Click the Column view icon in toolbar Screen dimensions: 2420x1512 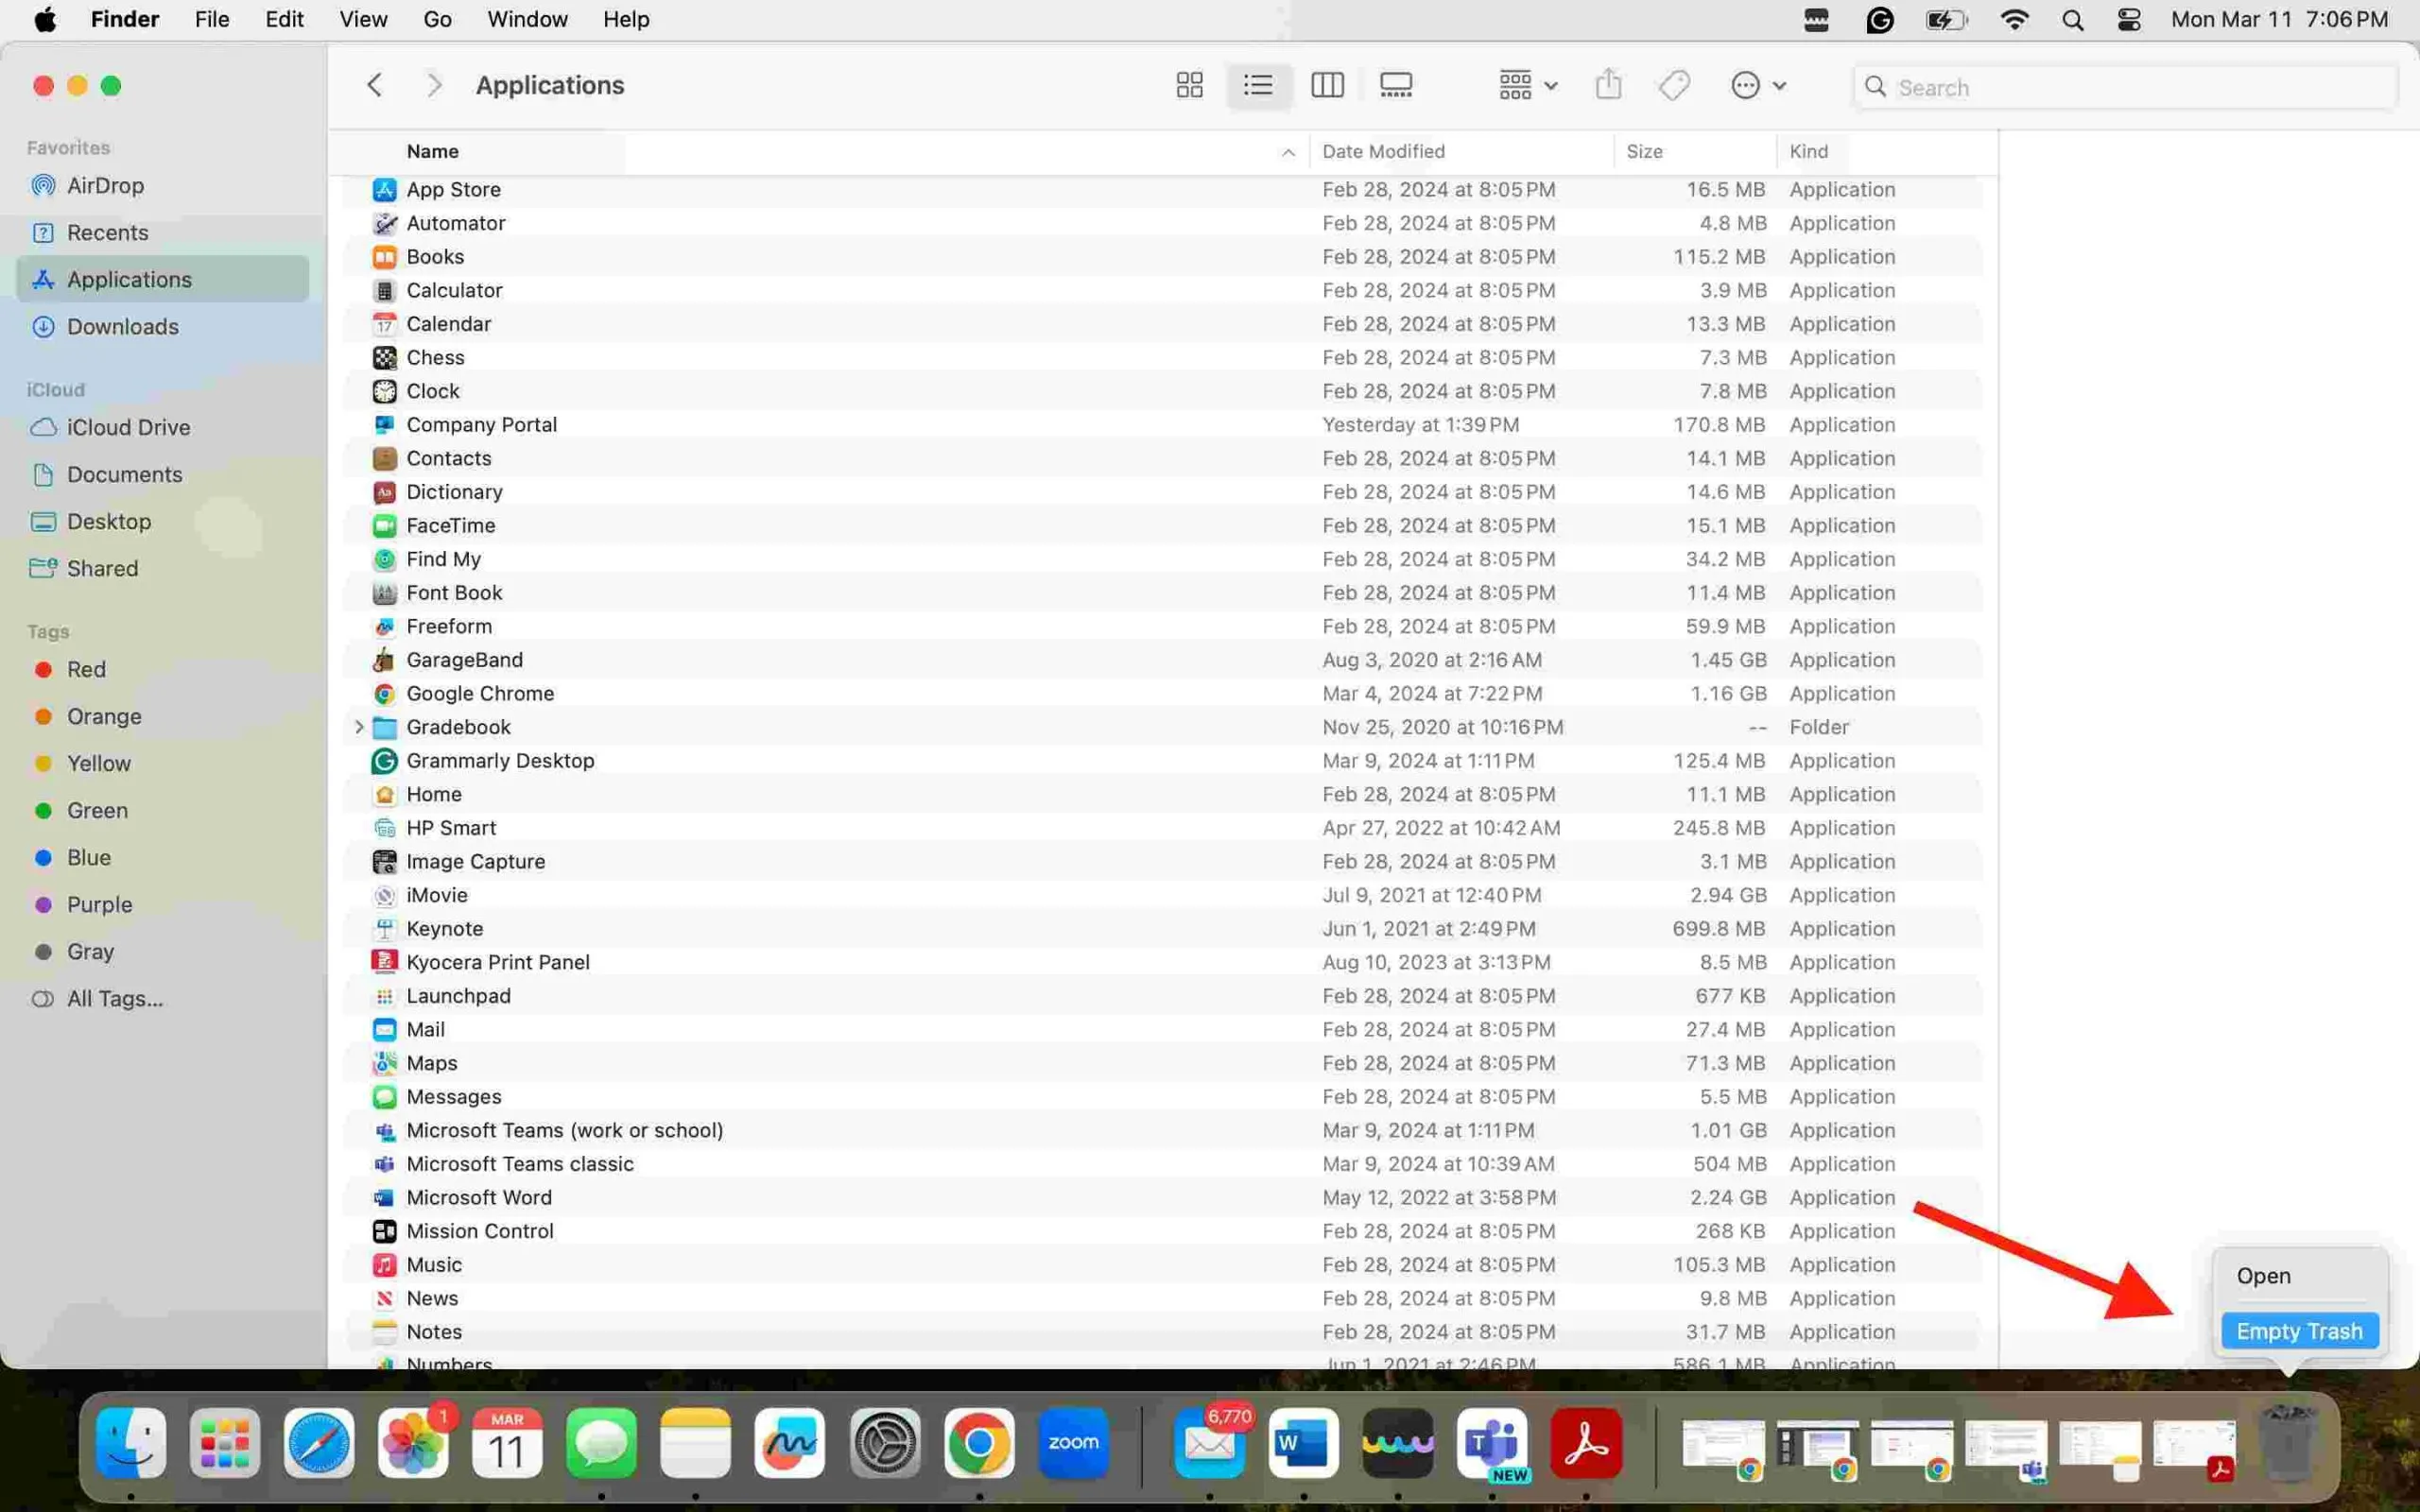click(x=1327, y=85)
